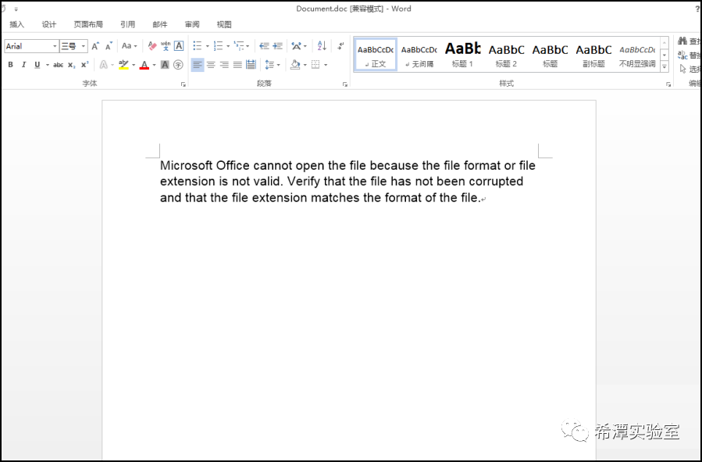Expand highlight color dropdown arrow
702x462 pixels.
pyautogui.click(x=134, y=65)
